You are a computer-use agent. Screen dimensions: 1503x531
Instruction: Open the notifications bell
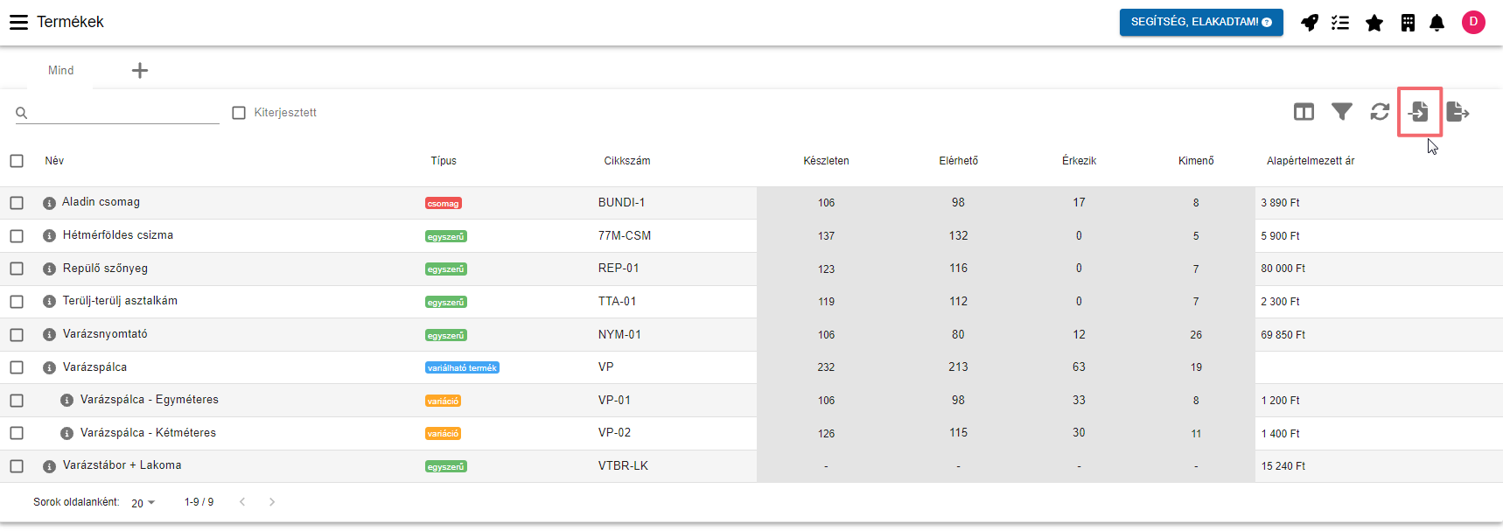pyautogui.click(x=1437, y=23)
